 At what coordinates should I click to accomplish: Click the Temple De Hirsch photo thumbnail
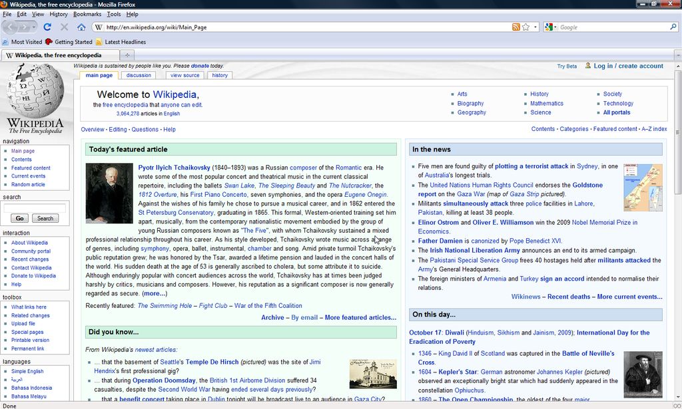(x=373, y=374)
